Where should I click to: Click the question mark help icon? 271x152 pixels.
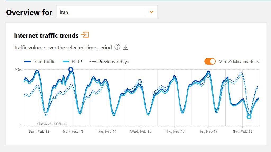(x=117, y=47)
